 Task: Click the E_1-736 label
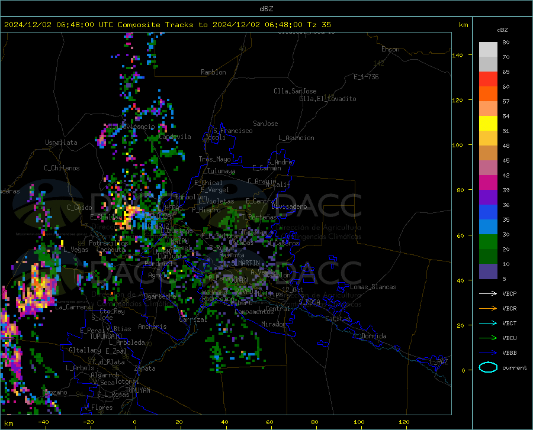366,77
